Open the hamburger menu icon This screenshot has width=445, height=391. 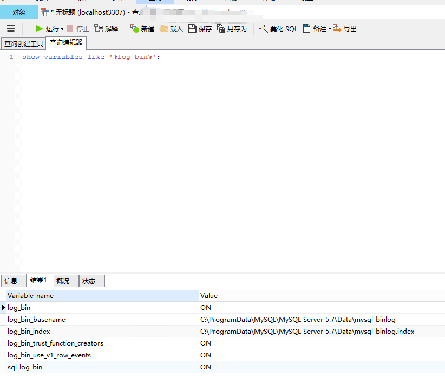pyautogui.click(x=11, y=29)
